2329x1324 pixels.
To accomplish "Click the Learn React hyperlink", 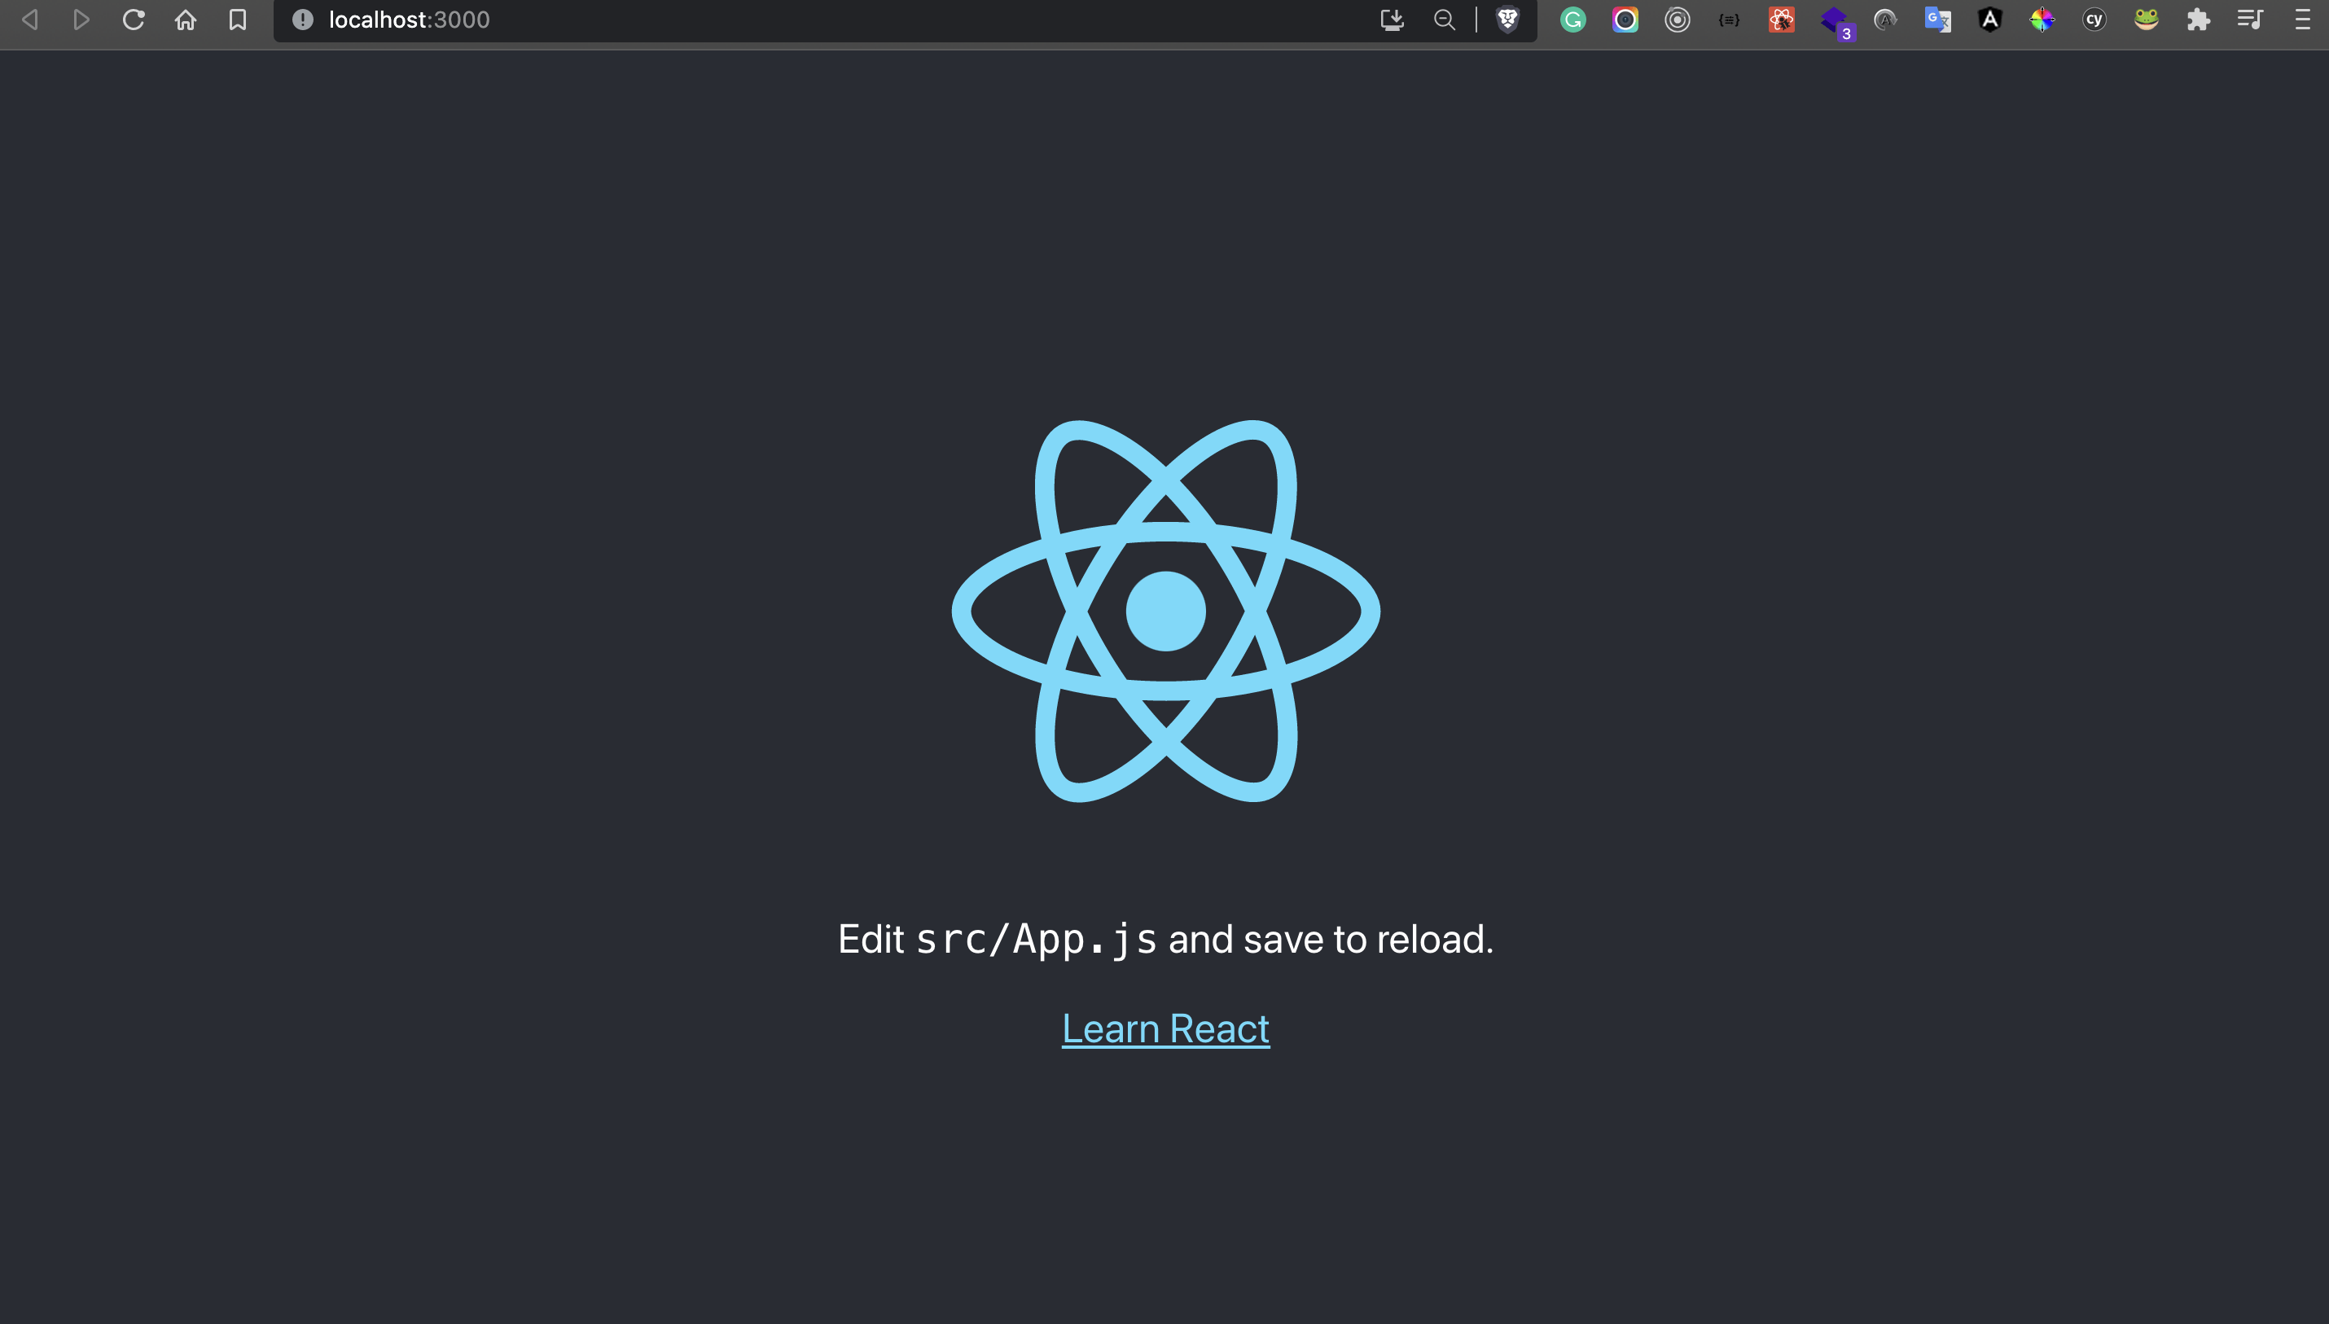I will coord(1164,1028).
